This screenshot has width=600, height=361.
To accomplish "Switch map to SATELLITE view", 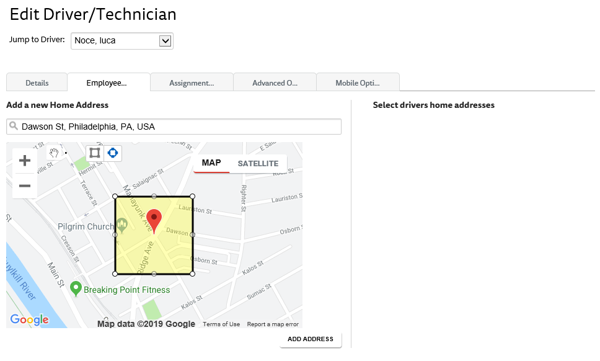I will 258,164.
